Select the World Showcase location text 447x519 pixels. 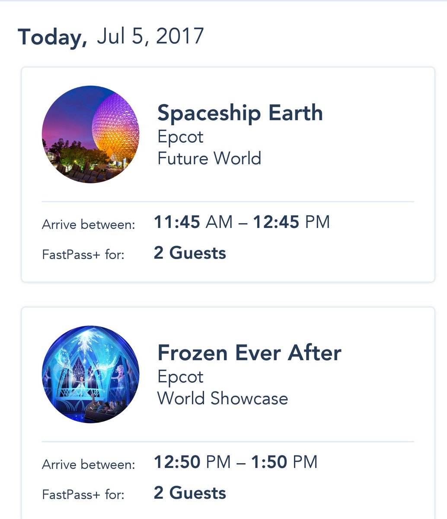(x=222, y=398)
